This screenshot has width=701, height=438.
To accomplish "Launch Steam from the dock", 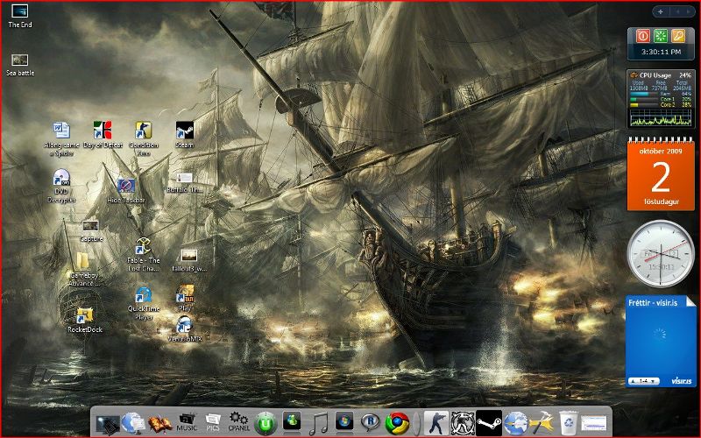I will [489, 423].
